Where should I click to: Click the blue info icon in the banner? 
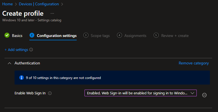(22, 78)
